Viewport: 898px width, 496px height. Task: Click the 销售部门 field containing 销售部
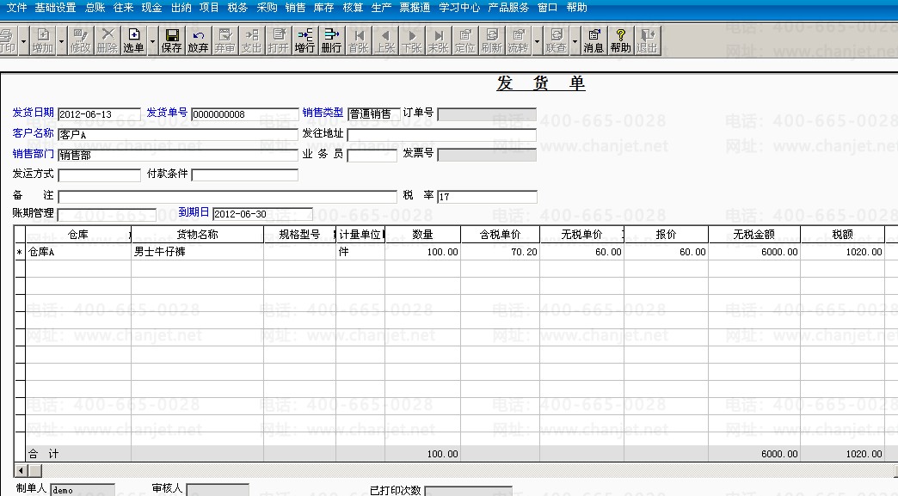[x=178, y=155]
